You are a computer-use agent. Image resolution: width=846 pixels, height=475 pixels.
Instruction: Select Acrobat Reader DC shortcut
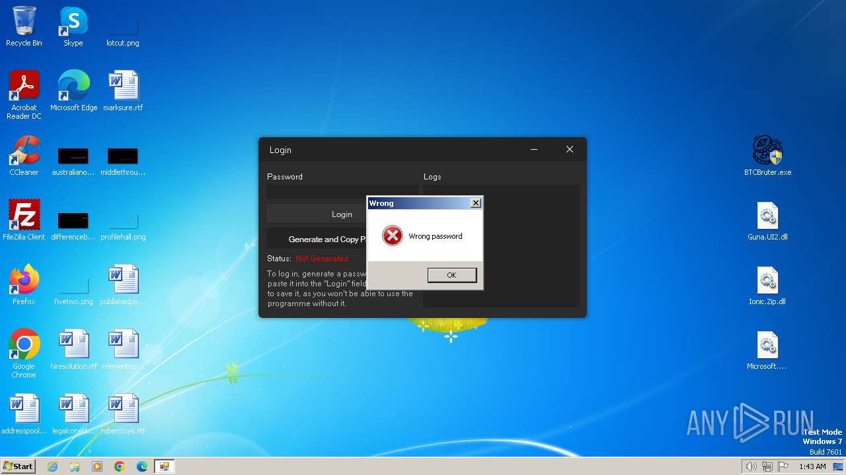[24, 94]
